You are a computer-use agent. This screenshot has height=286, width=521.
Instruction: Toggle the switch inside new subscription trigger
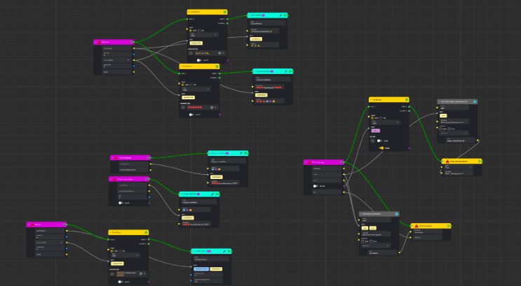click(x=121, y=203)
